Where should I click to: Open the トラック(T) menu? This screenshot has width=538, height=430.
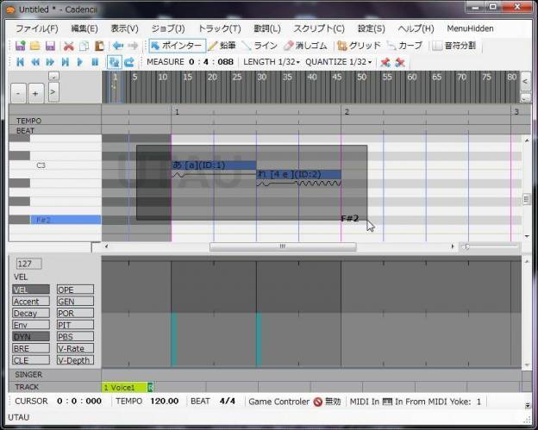(x=220, y=28)
